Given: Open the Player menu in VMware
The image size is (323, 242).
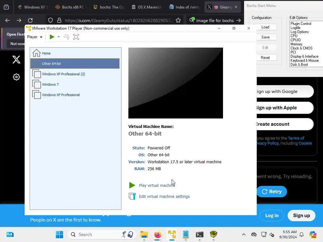Looking at the screenshot, I should [x=35, y=37].
